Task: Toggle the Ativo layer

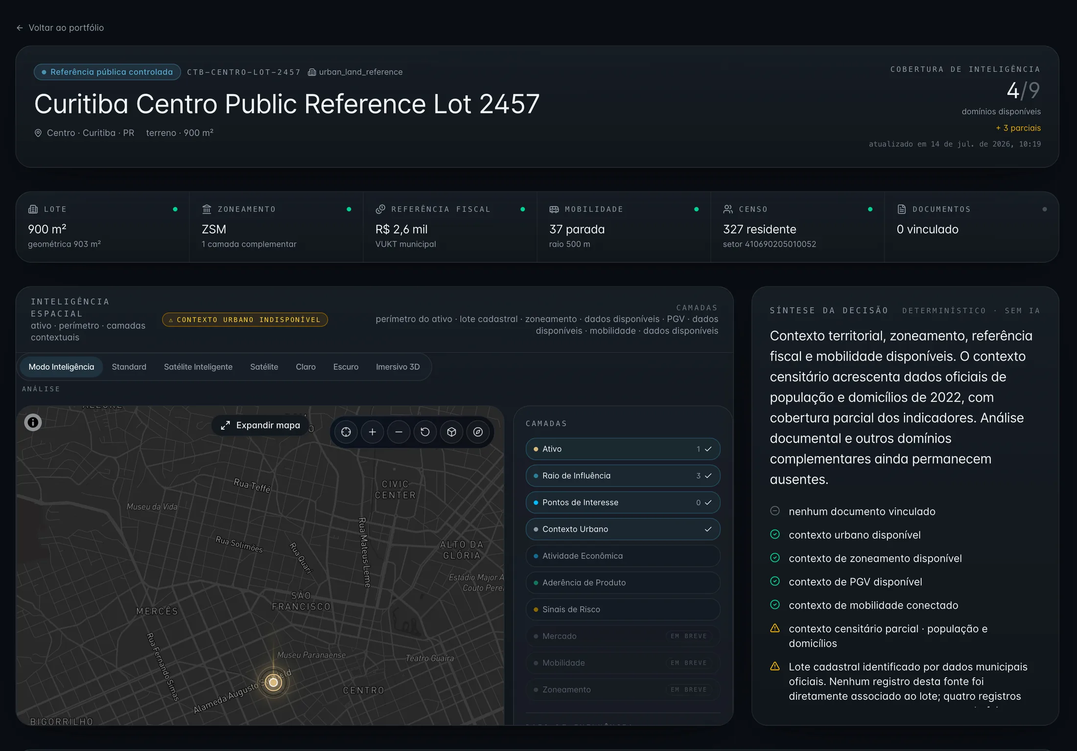Action: pos(623,449)
